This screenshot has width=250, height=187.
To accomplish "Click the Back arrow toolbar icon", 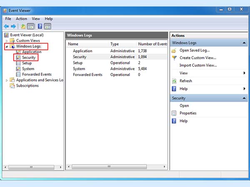I will pyautogui.click(x=7, y=27).
